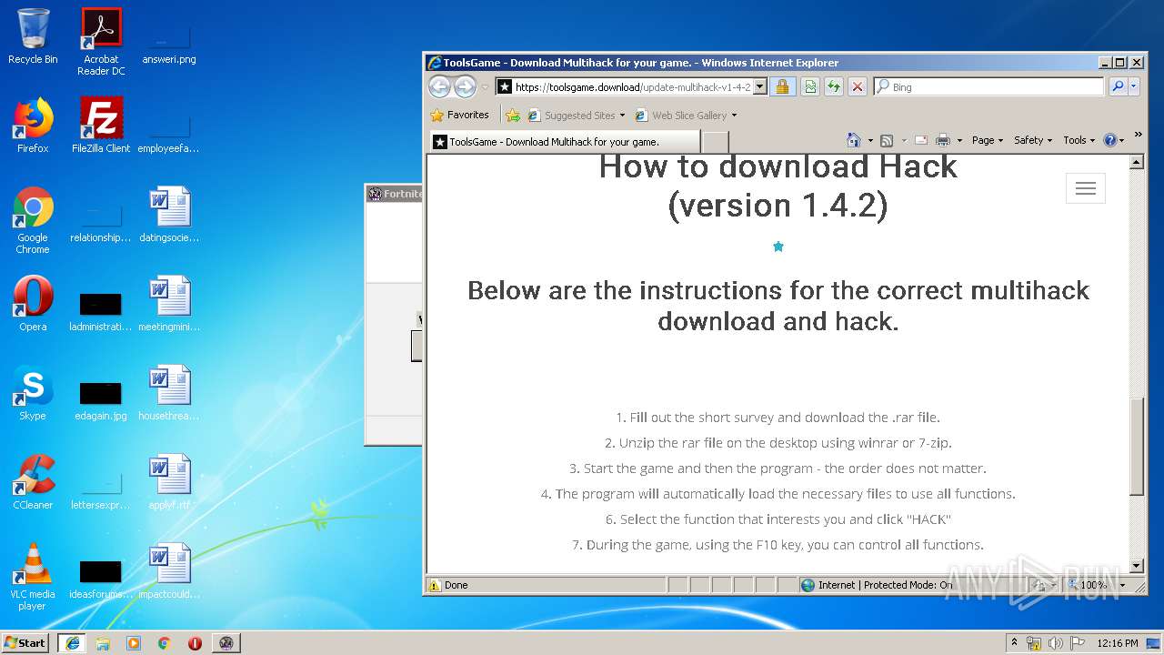The width and height of the screenshot is (1164, 655).
Task: Select the Google Chrome desktop icon
Action: [x=33, y=220]
